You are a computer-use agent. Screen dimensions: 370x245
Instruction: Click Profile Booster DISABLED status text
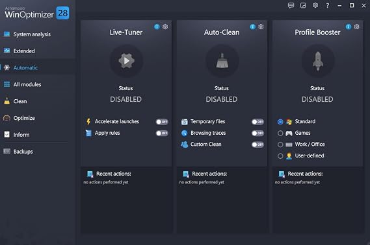pyautogui.click(x=317, y=99)
